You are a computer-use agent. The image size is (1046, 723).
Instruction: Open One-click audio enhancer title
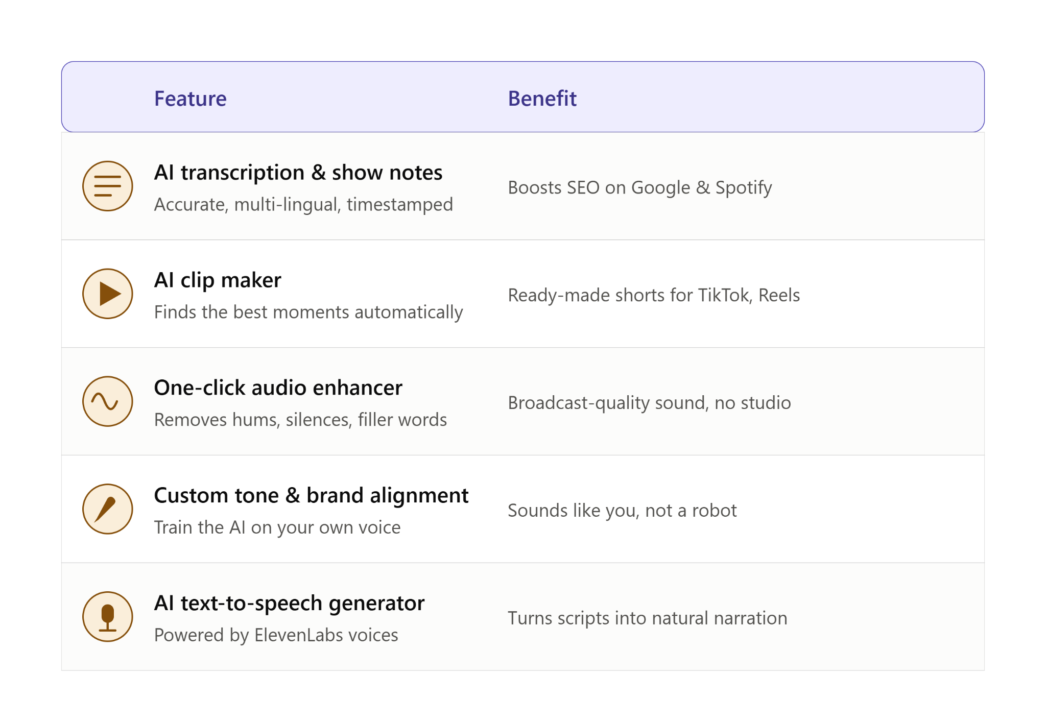pos(278,388)
